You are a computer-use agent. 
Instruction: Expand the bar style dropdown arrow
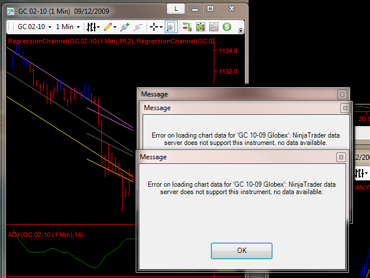click(x=98, y=27)
